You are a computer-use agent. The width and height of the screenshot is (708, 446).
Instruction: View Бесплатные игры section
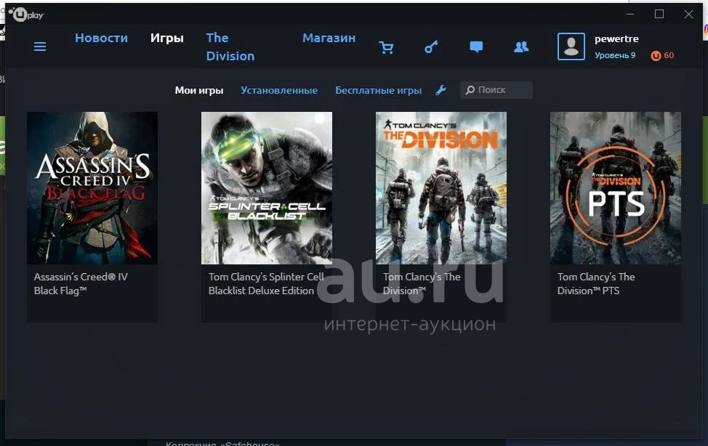pyautogui.click(x=379, y=90)
